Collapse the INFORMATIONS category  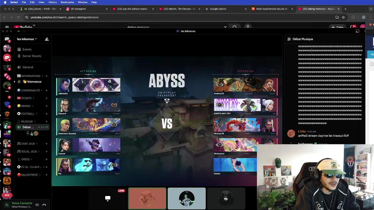(30, 76)
